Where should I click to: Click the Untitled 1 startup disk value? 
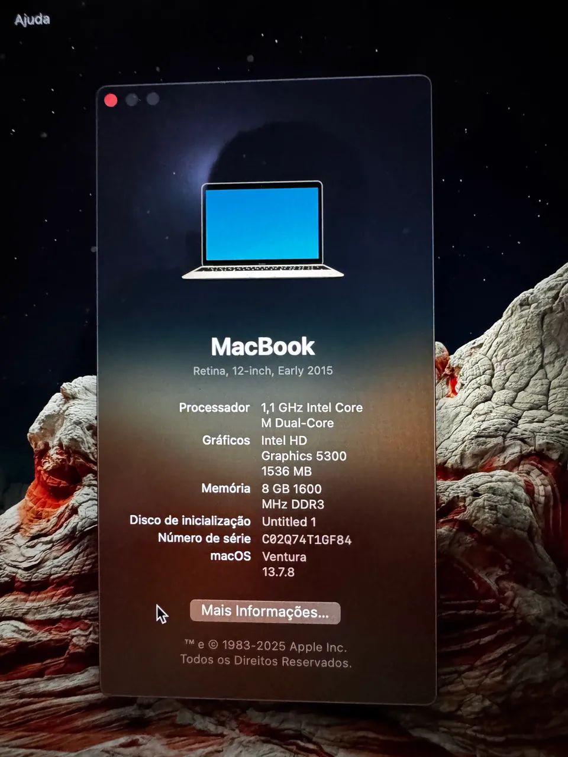[289, 522]
